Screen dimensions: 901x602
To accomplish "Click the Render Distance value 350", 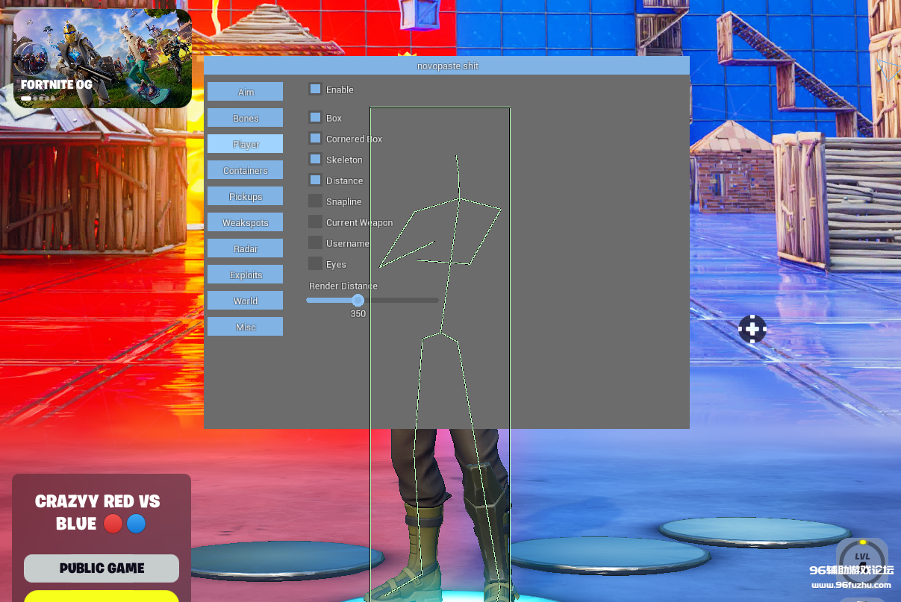I will point(358,314).
